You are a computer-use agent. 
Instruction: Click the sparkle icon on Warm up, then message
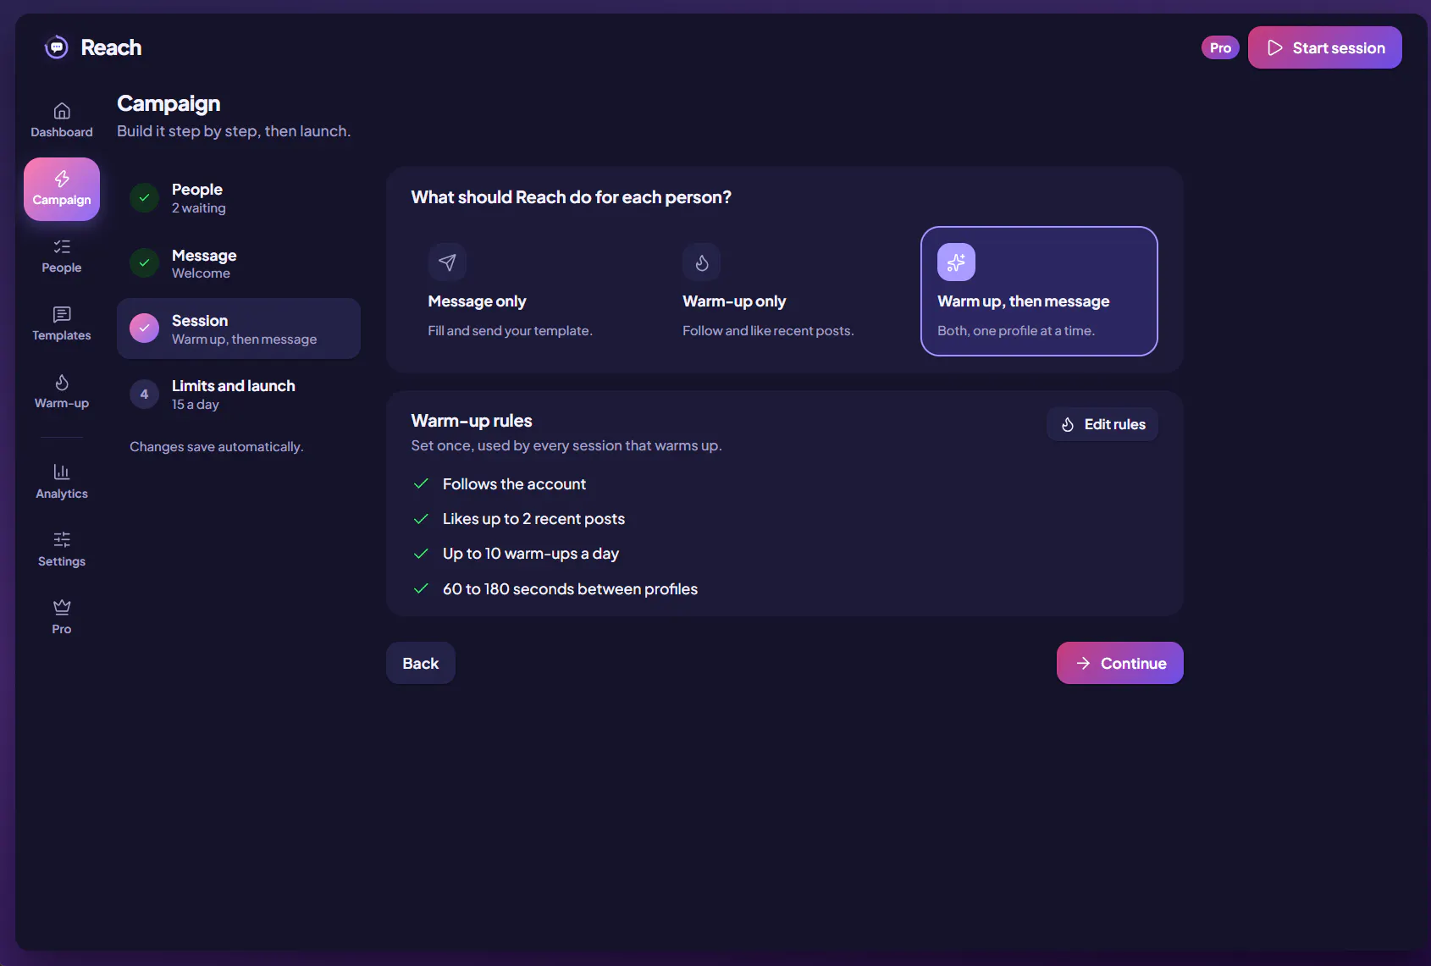956,262
